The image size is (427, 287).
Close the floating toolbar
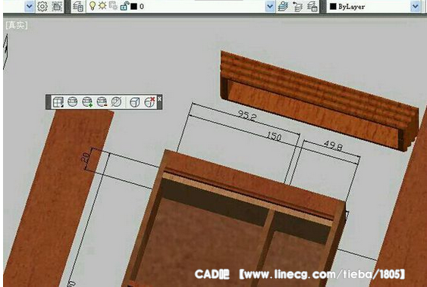pos(159,98)
